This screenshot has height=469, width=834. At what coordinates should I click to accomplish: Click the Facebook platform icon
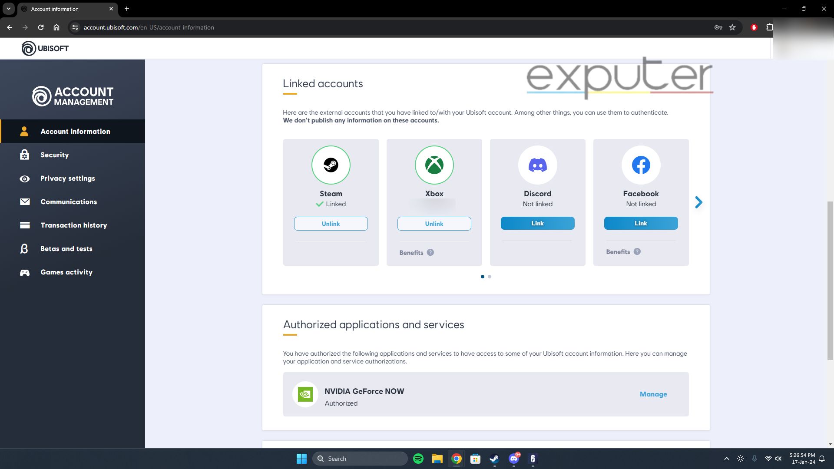pos(640,165)
